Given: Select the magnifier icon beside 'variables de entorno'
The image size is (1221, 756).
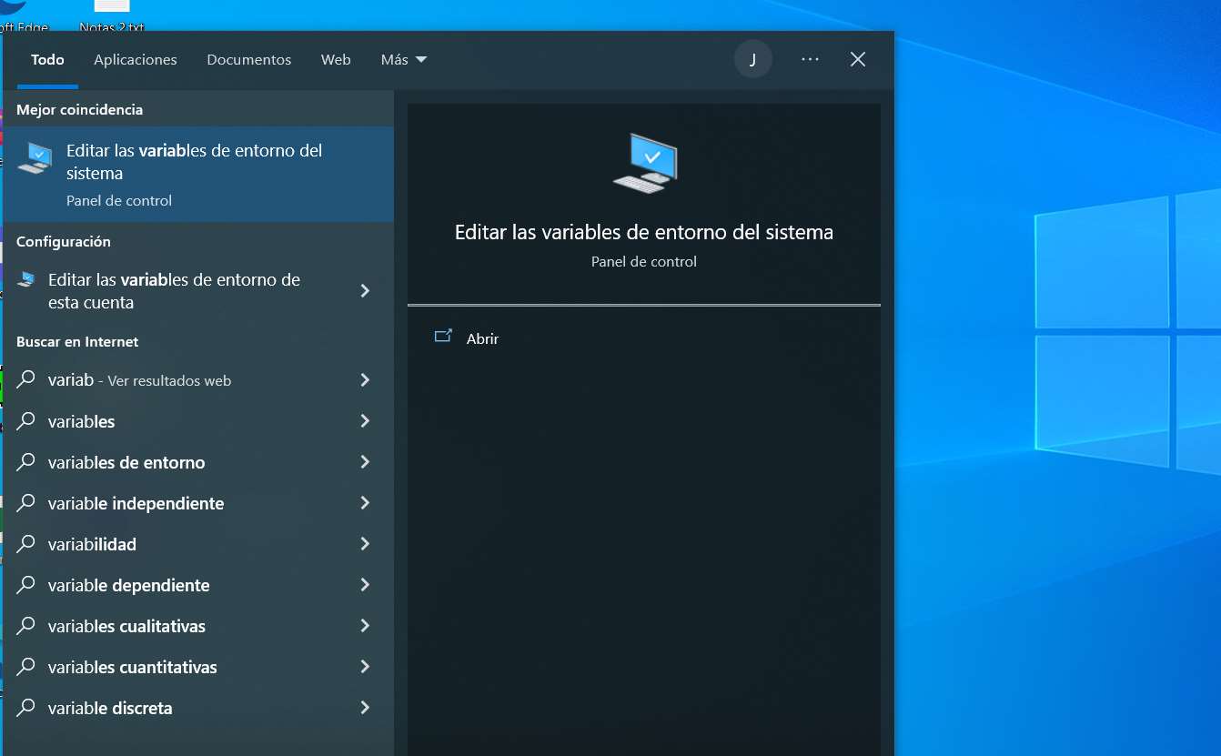Looking at the screenshot, I should tap(25, 462).
